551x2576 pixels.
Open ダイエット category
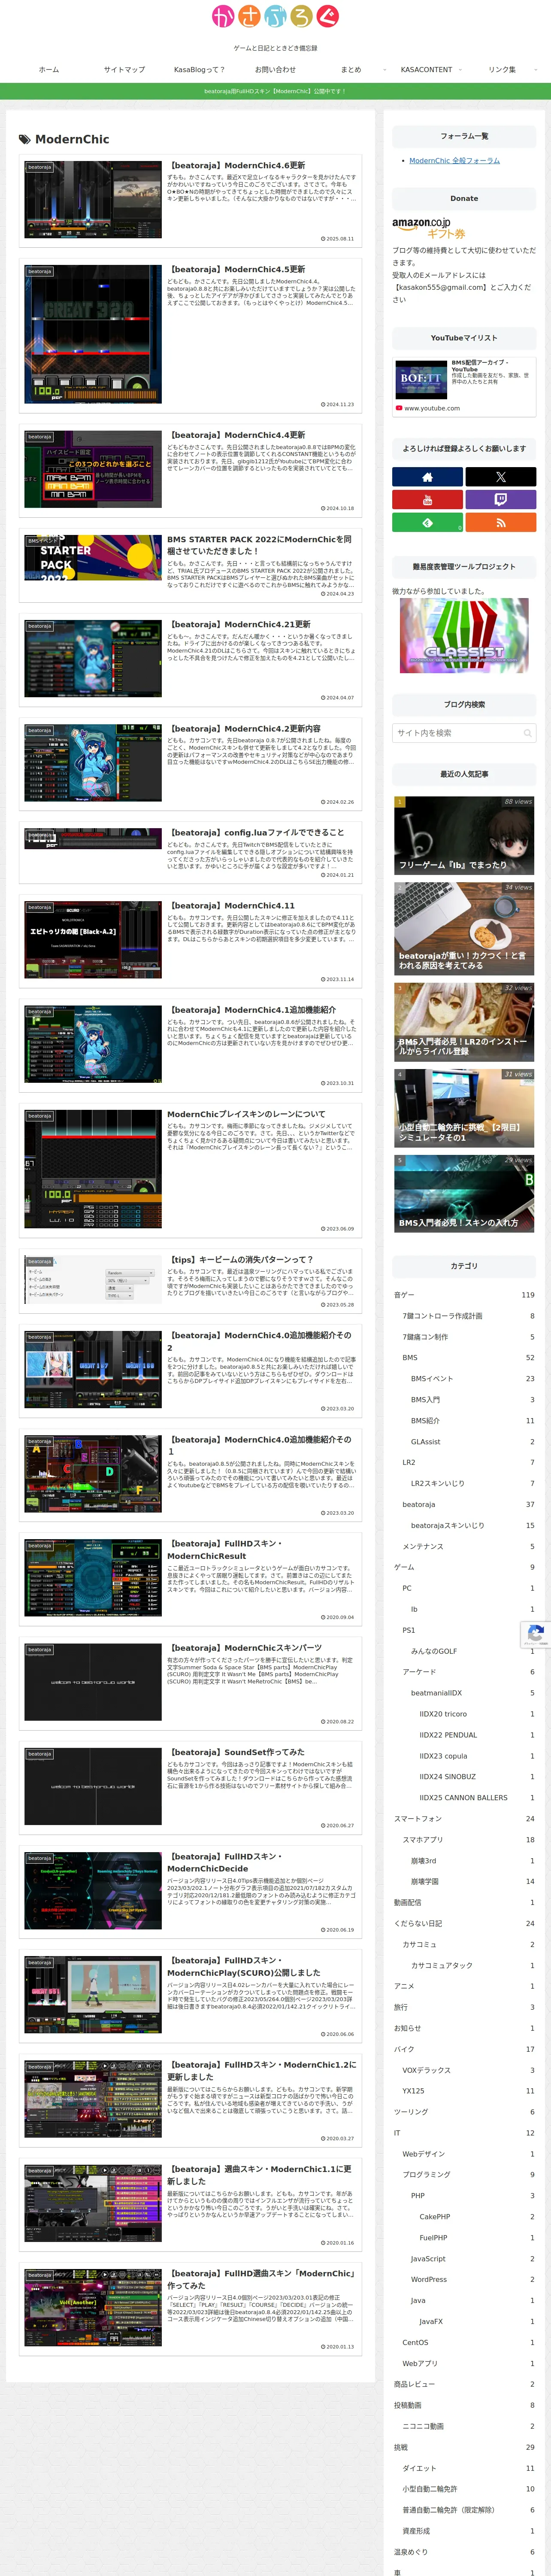point(468,2468)
